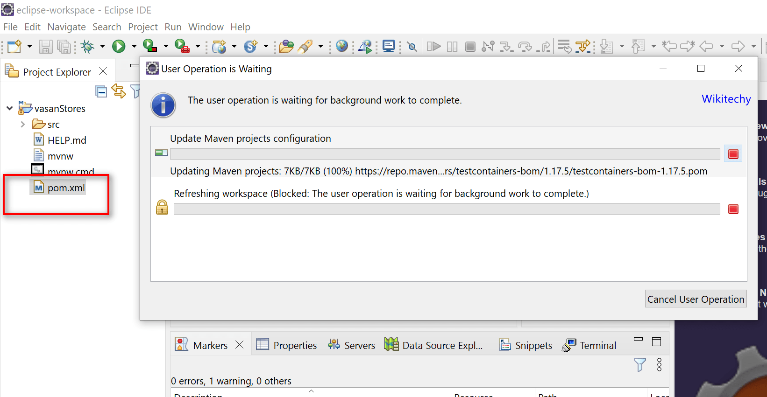Expand the src folder node
The width and height of the screenshot is (767, 397).
point(22,124)
